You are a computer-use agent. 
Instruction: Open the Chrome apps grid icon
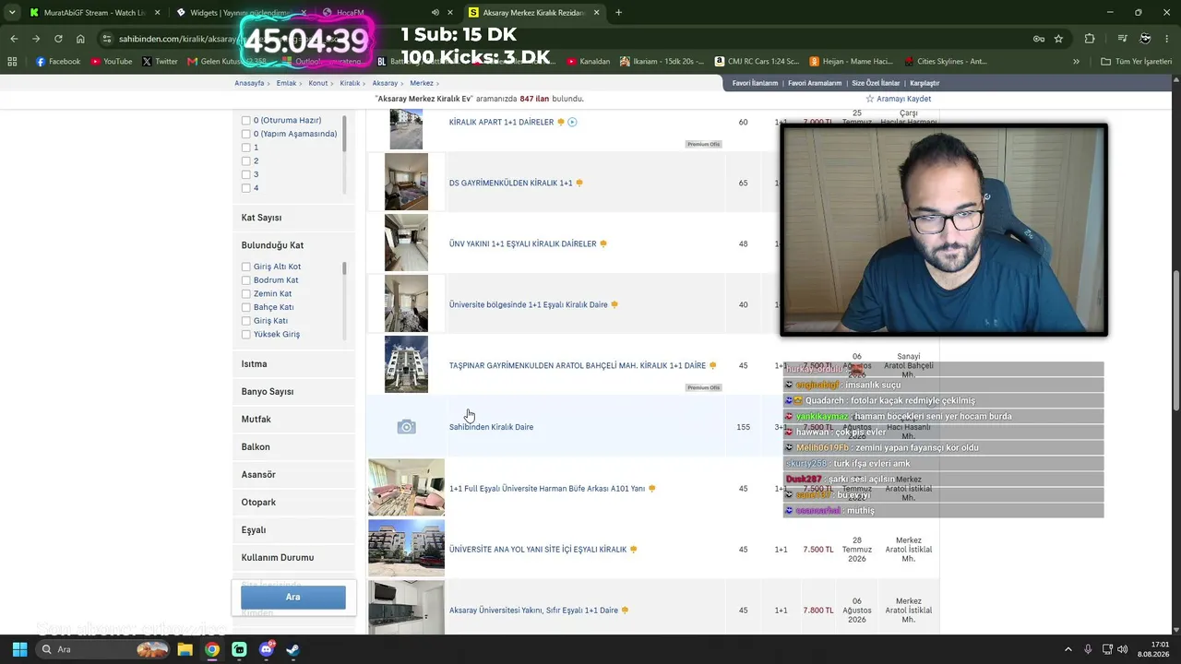tap(12, 62)
